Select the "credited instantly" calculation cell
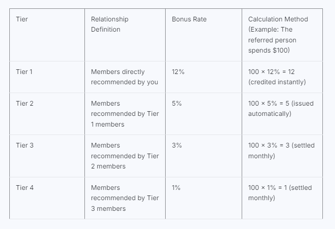335x229 pixels. pyautogui.click(x=278, y=77)
